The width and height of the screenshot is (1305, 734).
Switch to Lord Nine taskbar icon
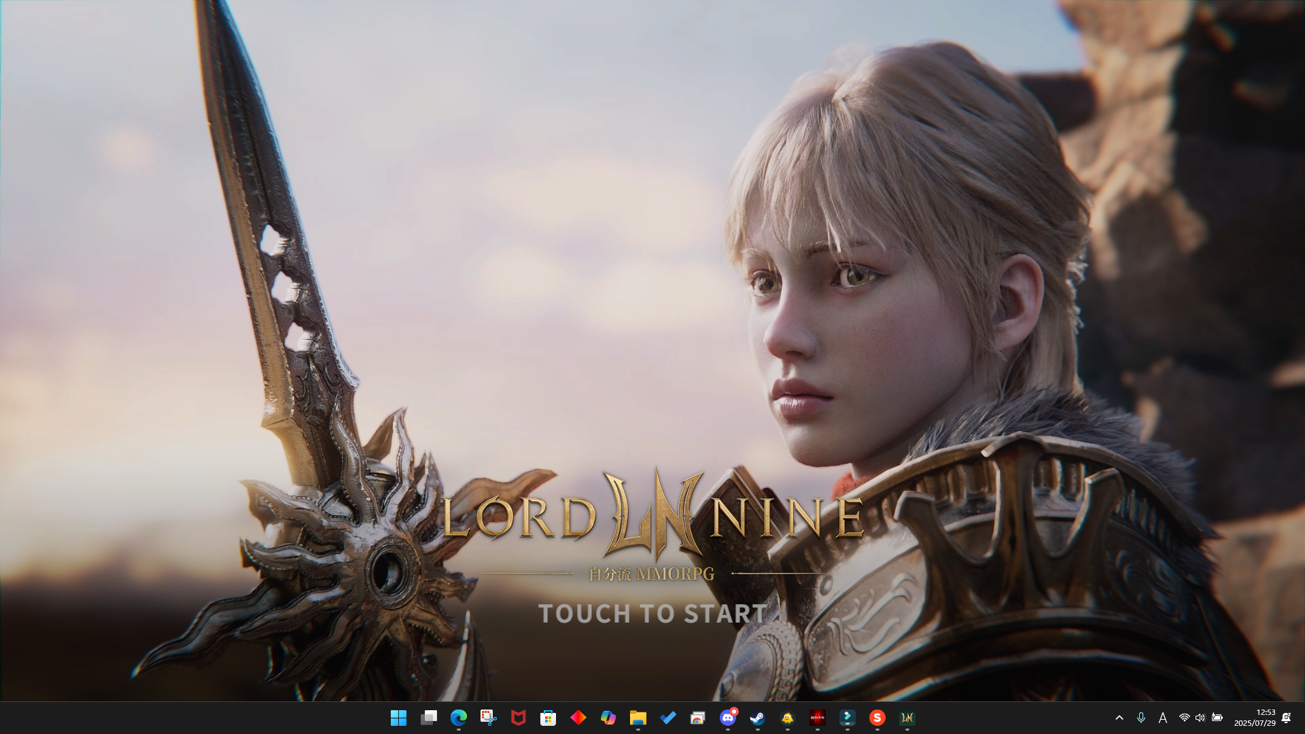point(907,718)
